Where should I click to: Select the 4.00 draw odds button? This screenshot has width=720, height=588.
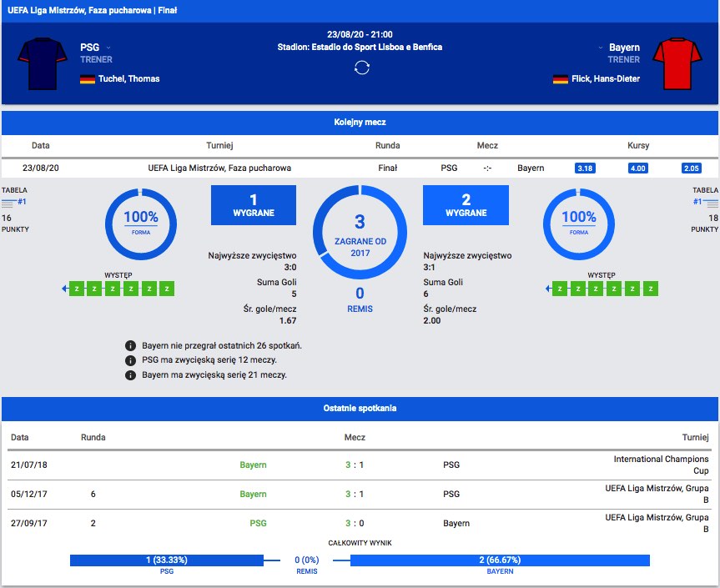pyautogui.click(x=638, y=168)
